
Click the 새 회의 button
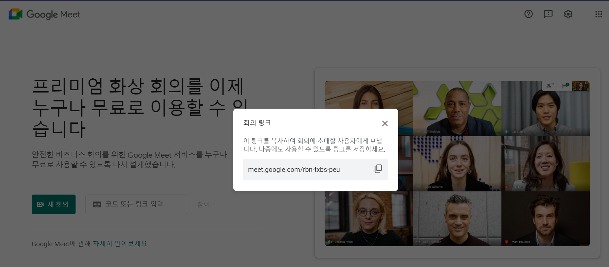coord(53,204)
